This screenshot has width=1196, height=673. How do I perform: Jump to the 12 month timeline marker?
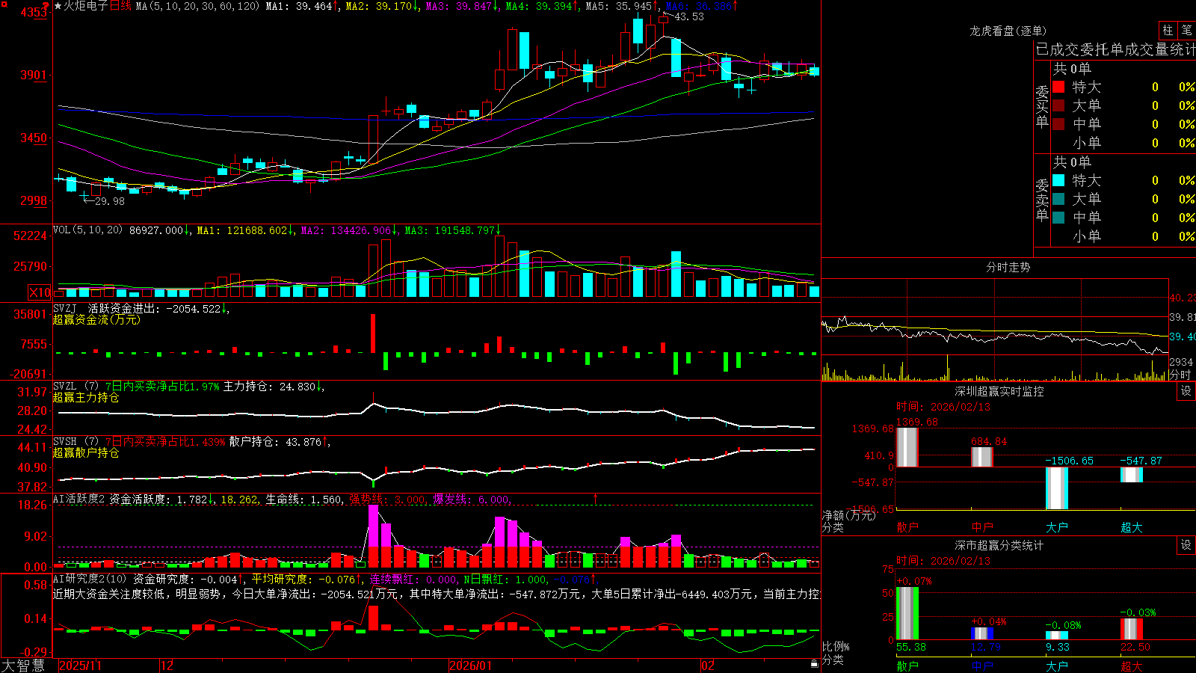pyautogui.click(x=167, y=666)
